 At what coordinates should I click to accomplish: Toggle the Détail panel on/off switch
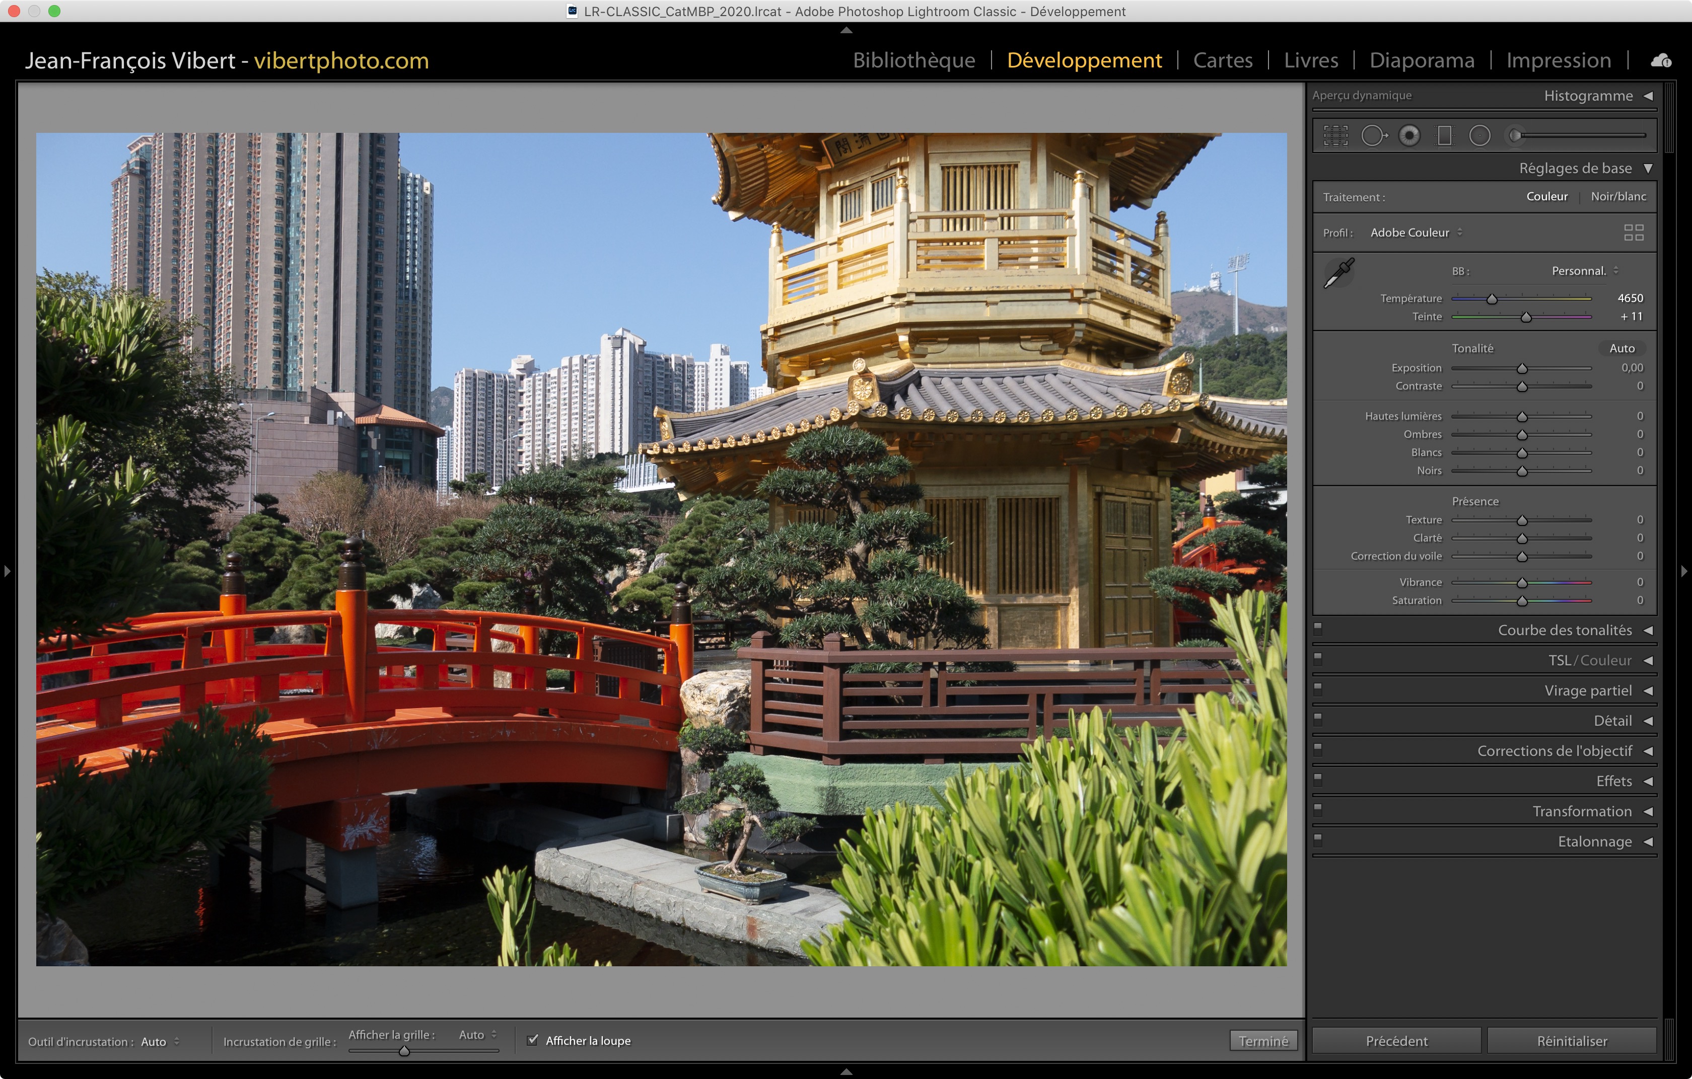click(x=1318, y=720)
